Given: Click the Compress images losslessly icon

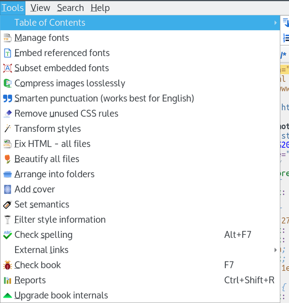Looking at the screenshot, I should (x=8, y=83).
